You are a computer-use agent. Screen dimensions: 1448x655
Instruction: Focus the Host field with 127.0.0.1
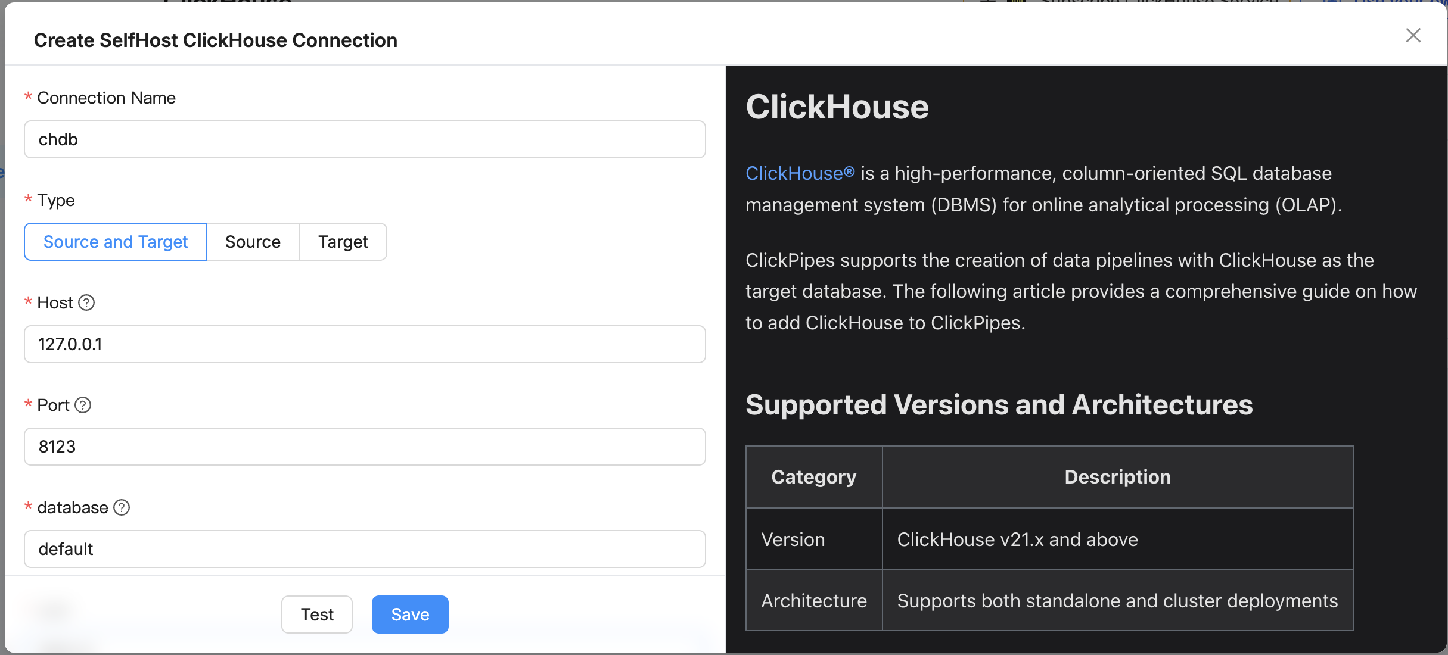(365, 344)
